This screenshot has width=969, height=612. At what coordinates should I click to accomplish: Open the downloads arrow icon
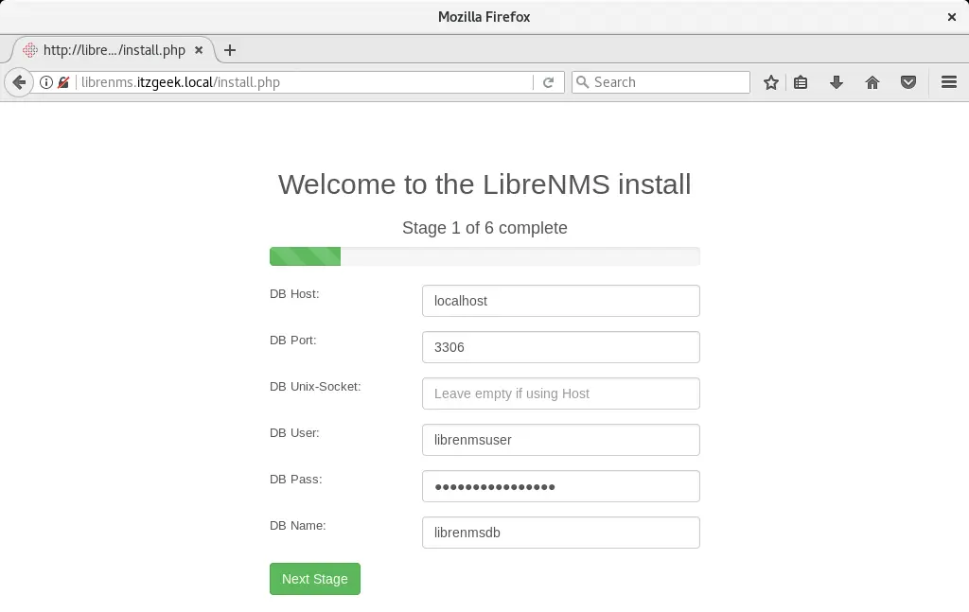tap(837, 82)
